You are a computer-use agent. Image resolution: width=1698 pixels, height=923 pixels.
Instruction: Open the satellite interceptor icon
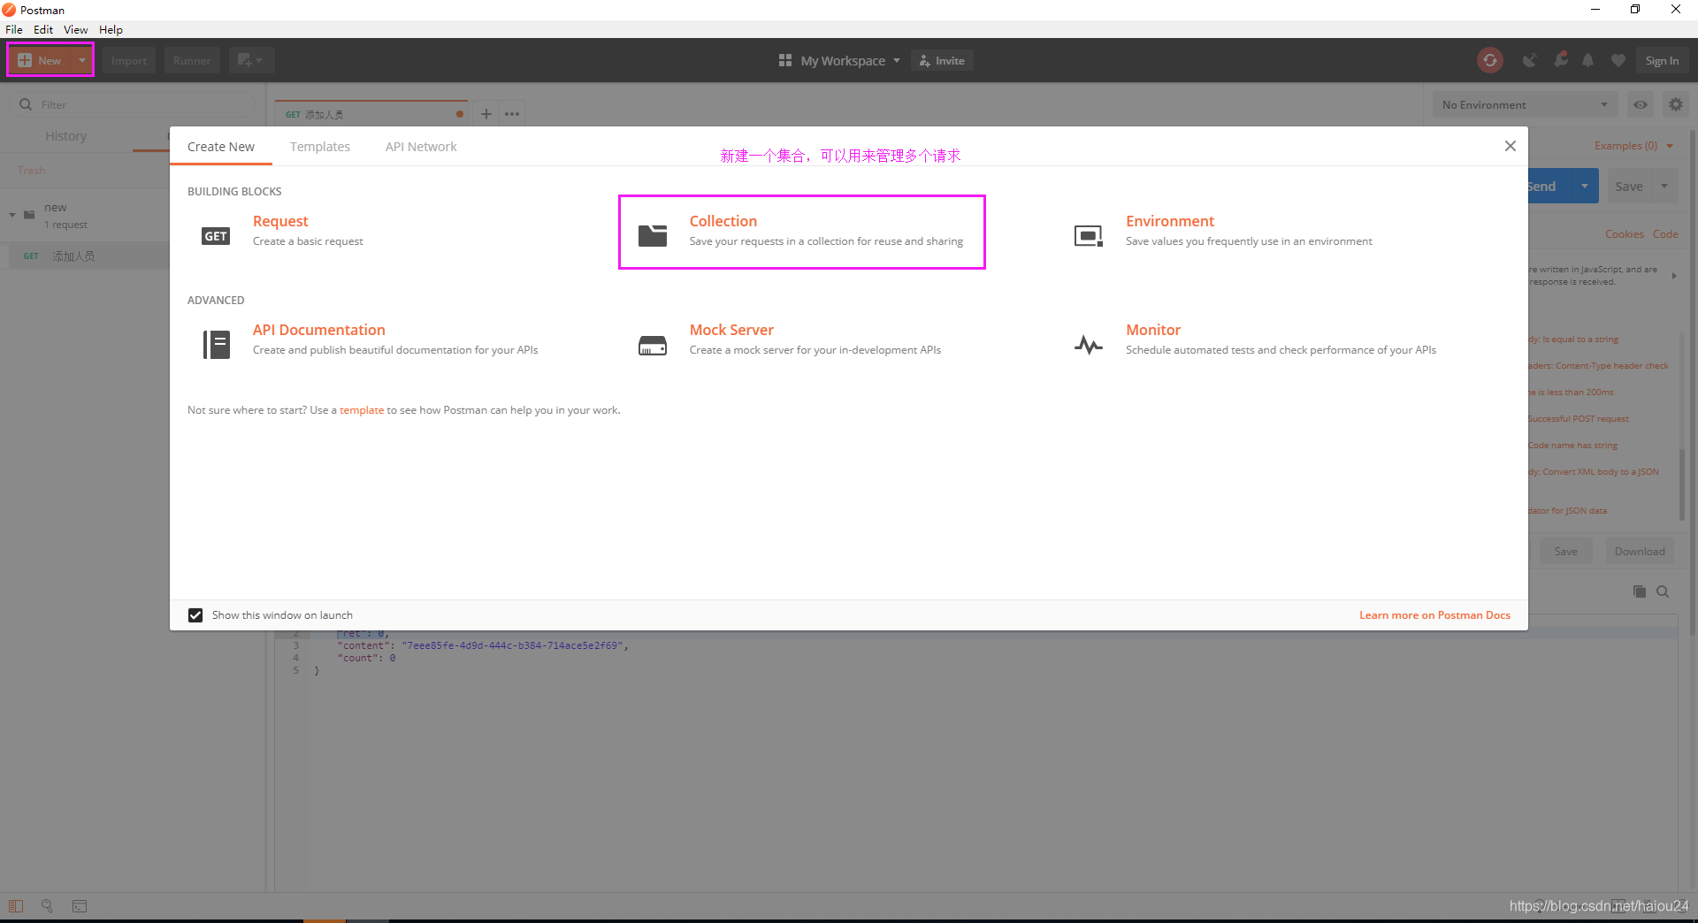pyautogui.click(x=1529, y=60)
